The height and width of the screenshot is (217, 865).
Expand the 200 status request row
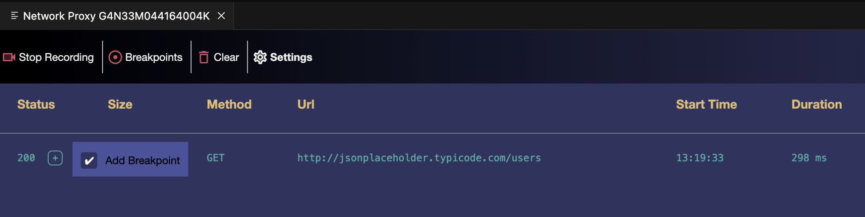pos(55,158)
